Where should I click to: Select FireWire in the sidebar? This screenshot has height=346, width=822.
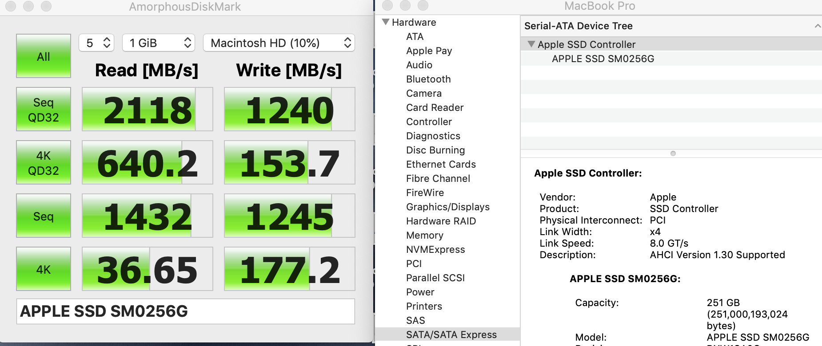click(425, 193)
